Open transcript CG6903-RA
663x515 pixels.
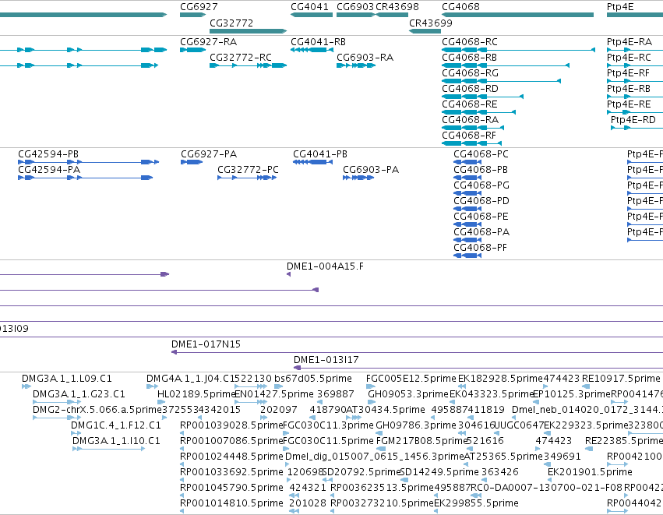click(365, 58)
